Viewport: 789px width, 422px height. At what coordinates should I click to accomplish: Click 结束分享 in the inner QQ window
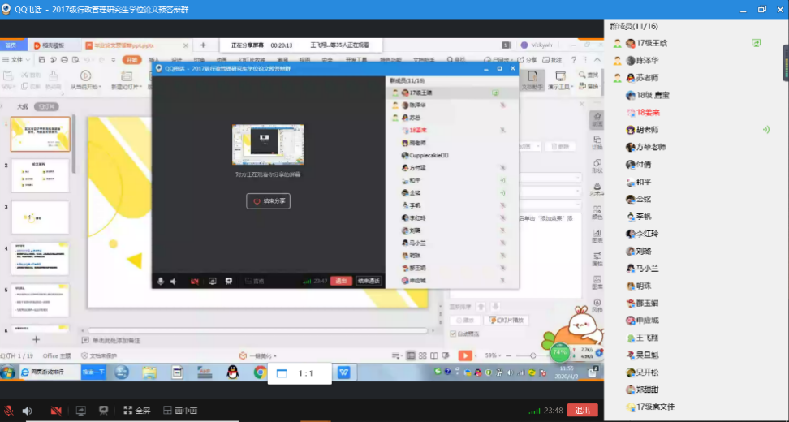click(x=268, y=201)
